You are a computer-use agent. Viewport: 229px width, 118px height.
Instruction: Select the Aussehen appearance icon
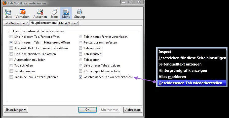click(x=40, y=13)
